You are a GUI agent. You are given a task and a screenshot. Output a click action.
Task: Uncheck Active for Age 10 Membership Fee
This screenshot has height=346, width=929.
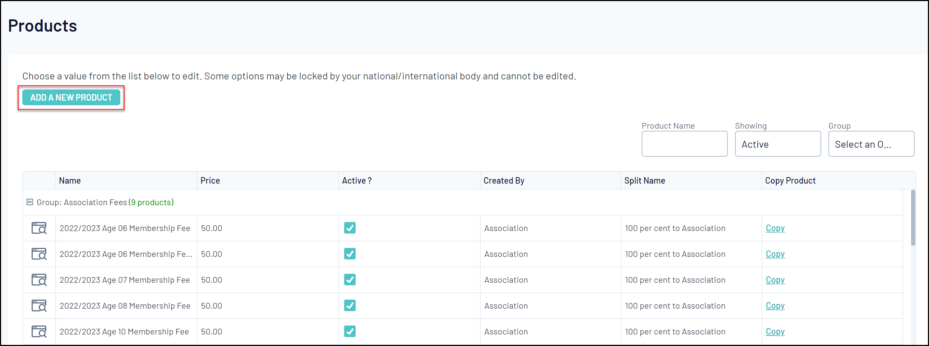tap(350, 331)
